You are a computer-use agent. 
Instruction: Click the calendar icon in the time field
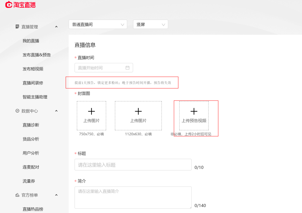(x=128, y=68)
